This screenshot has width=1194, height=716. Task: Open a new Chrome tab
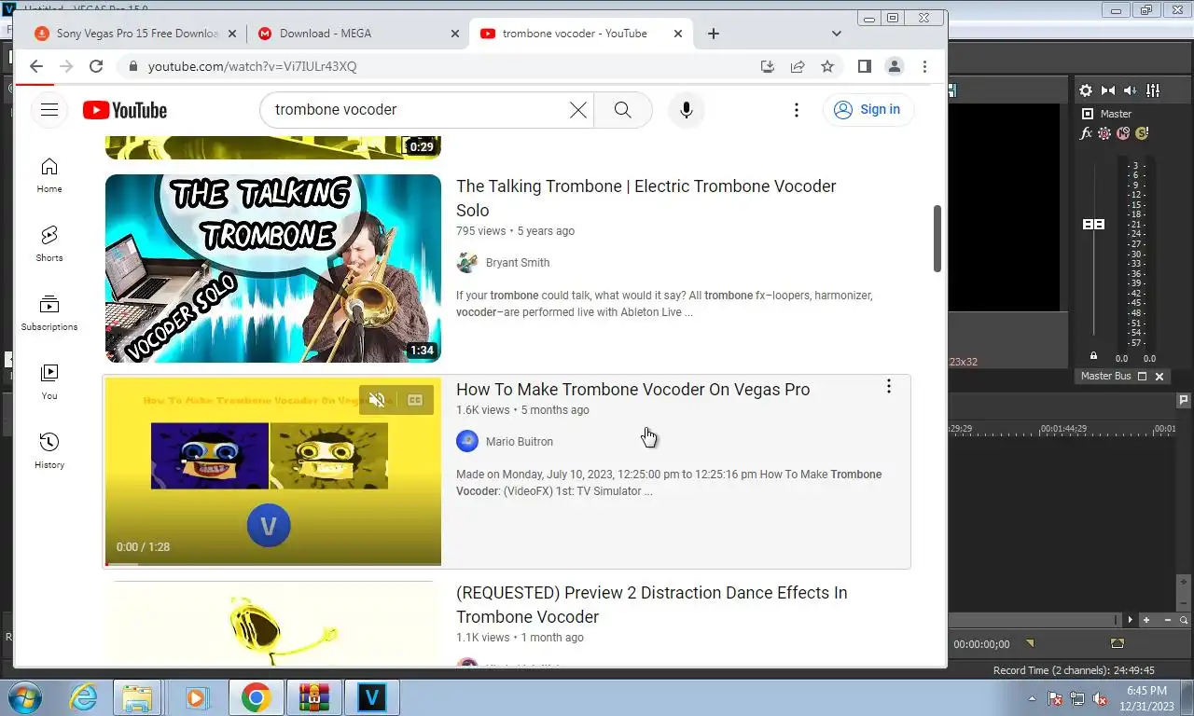[x=714, y=34]
